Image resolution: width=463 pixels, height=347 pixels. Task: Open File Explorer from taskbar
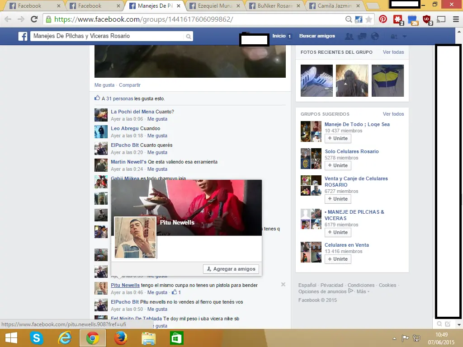[148, 338]
